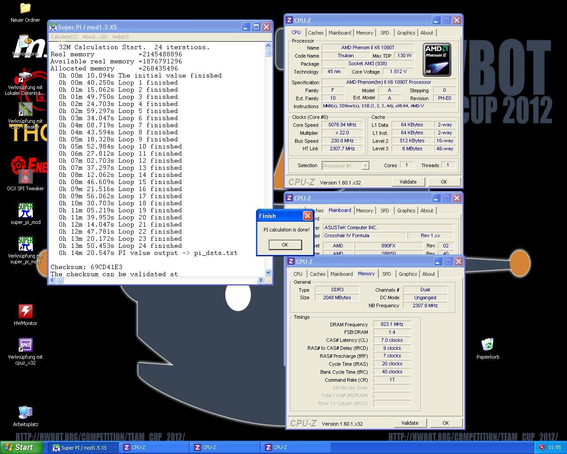Open the Papierkorb recycle bin
Image resolution: width=567 pixels, height=454 pixels.
click(x=488, y=345)
